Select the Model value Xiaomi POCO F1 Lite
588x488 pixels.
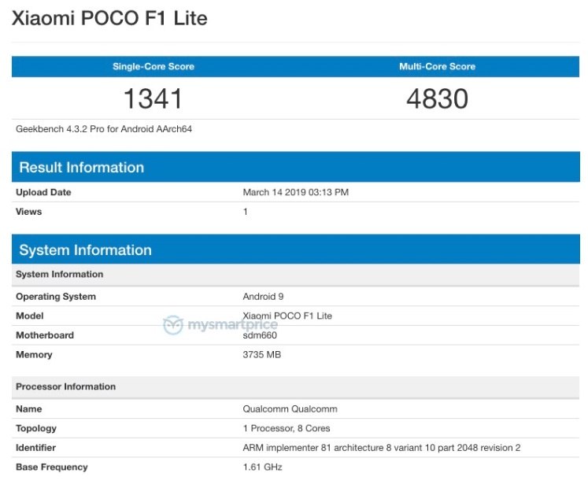coord(287,316)
